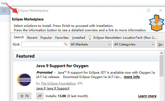Click the scroll up arrow of results list

point(161,53)
